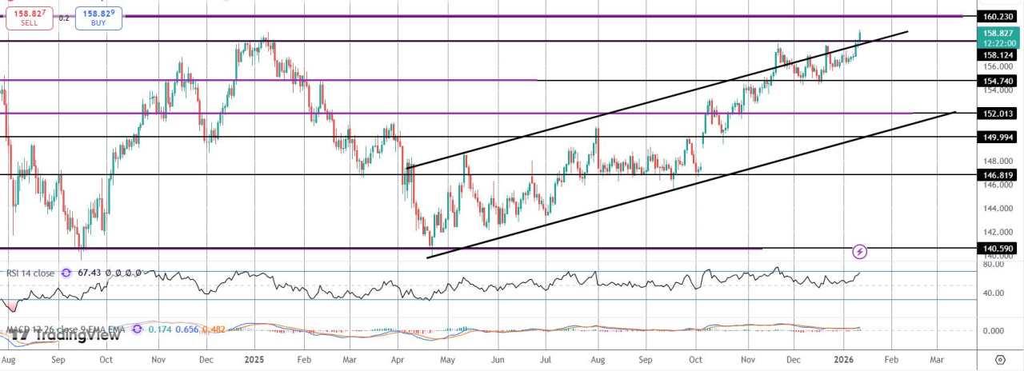The width and height of the screenshot is (1024, 371).
Task: Click the MACD value 0.656
Action: pos(188,329)
